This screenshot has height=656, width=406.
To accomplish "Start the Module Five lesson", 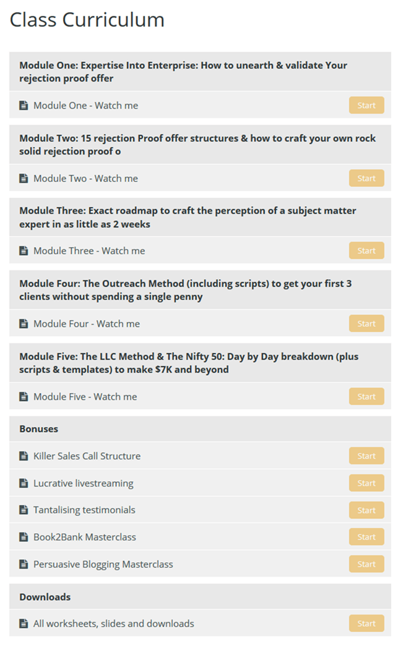I will [x=366, y=397].
